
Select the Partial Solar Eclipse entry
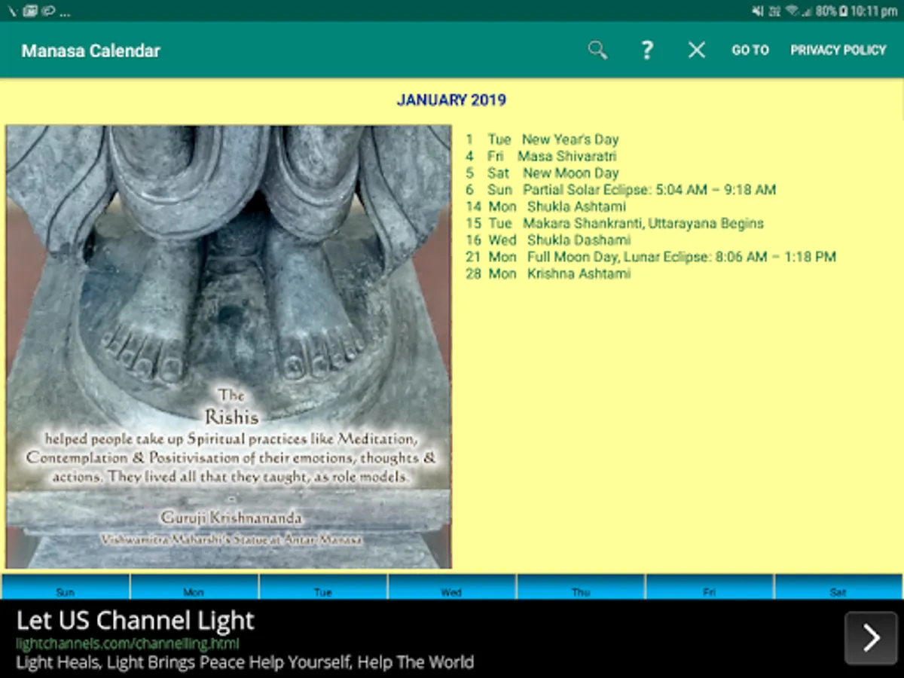pyautogui.click(x=621, y=190)
